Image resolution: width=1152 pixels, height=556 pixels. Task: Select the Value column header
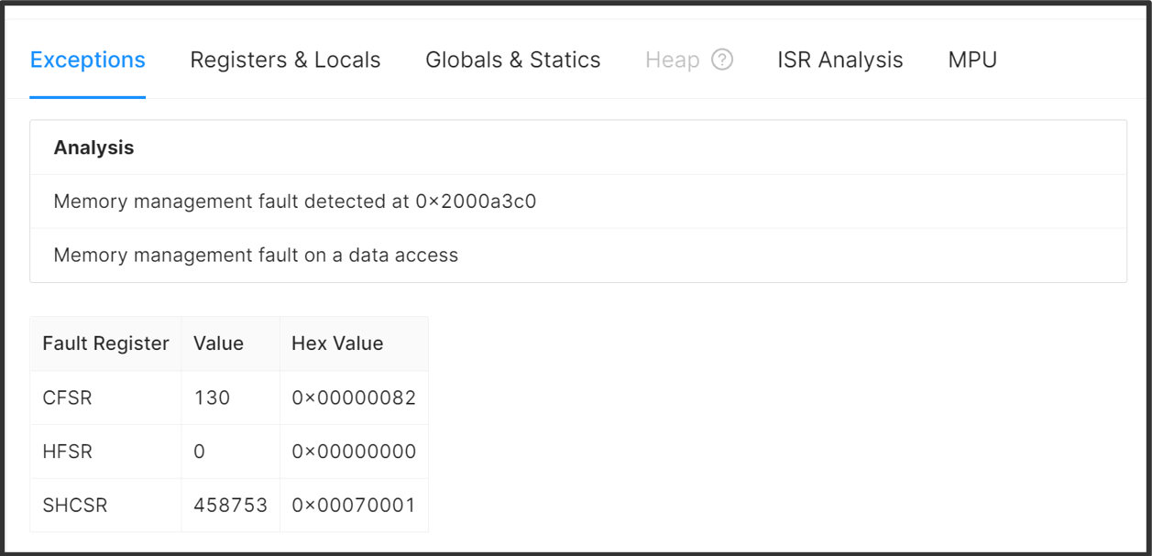point(220,343)
